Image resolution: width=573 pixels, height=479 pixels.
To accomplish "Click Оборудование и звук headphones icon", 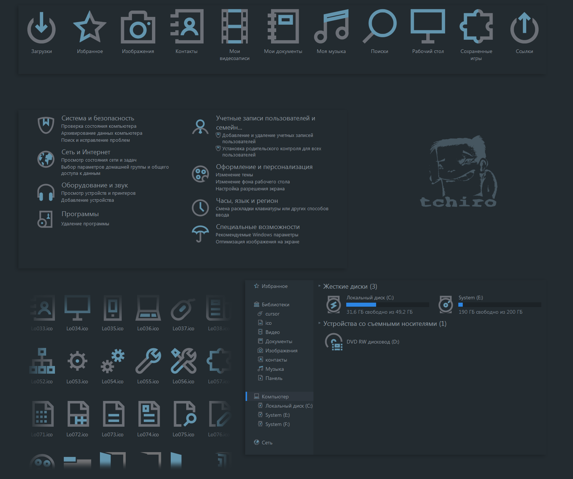I will 46,193.
